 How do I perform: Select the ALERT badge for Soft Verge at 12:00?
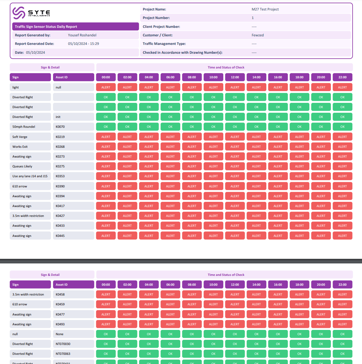(235, 137)
